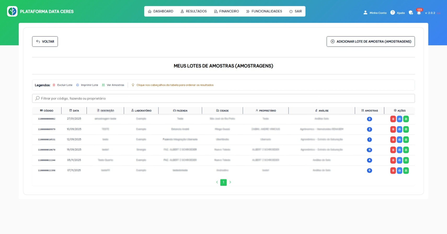Open the notifications bell with 123 badge

(419, 13)
